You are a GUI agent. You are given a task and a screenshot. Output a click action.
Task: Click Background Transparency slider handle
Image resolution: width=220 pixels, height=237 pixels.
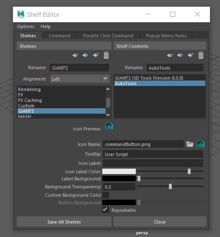[170, 187]
